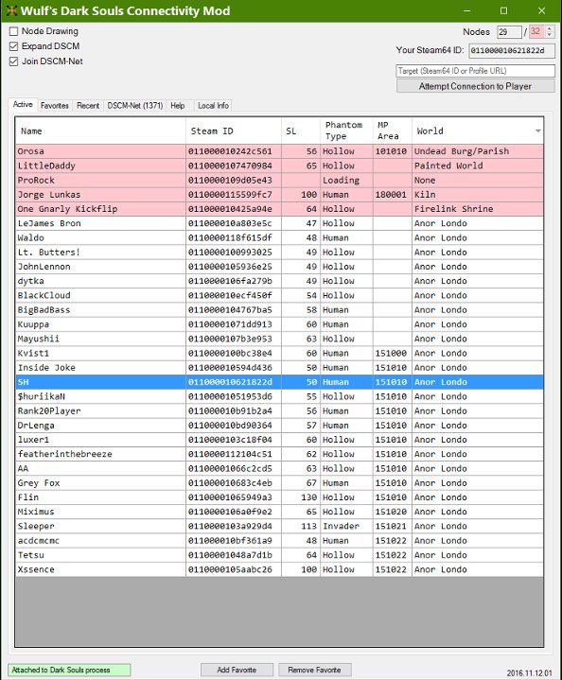Select the One Gnarly Kickflip row
This screenshot has width=562, height=680.
click(279, 209)
